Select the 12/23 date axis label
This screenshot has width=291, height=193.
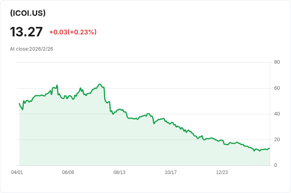pyautogui.click(x=222, y=172)
